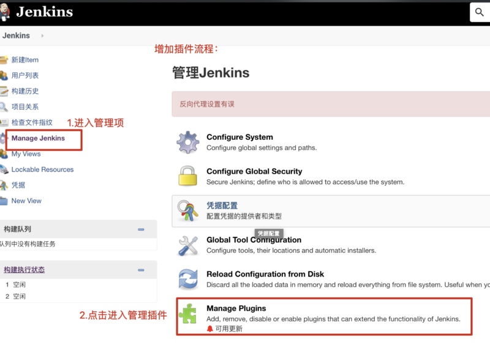Click the 反向代理设置有误 warning message
The width and height of the screenshot is (490, 343).
[x=207, y=104]
